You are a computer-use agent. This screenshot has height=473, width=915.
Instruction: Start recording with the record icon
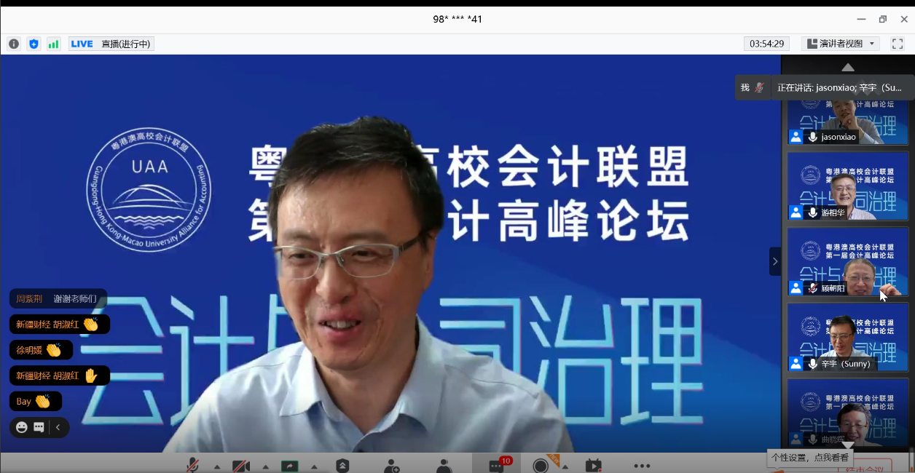[x=541, y=465]
